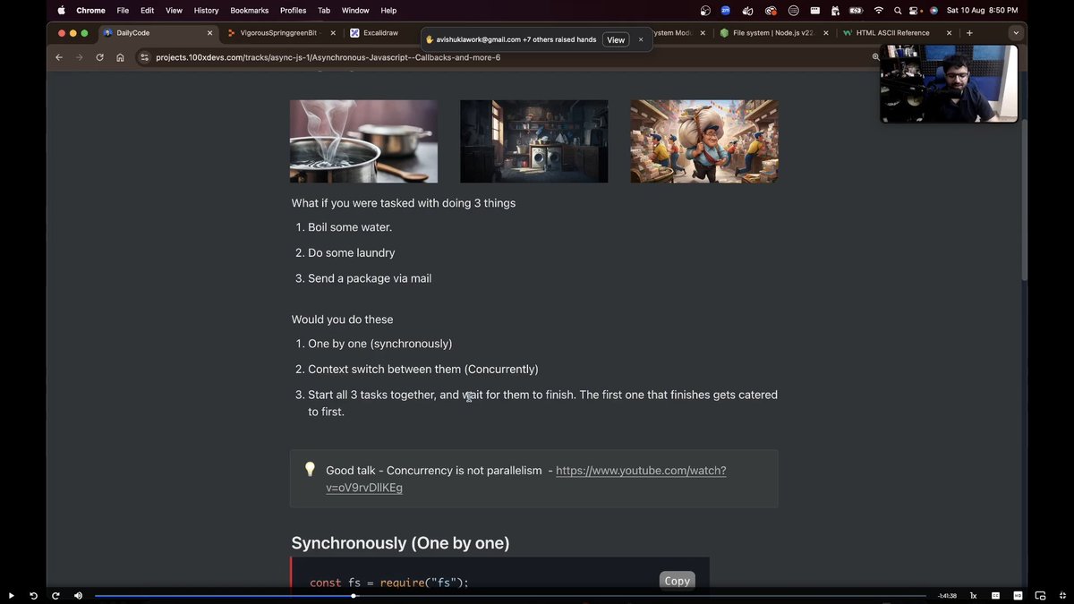
Task: Open Spotlight search icon
Action: [x=898, y=11]
